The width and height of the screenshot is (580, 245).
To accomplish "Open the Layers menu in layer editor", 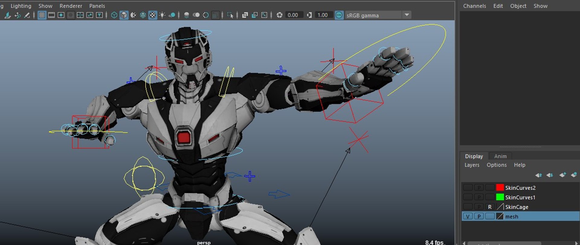I will (x=472, y=165).
